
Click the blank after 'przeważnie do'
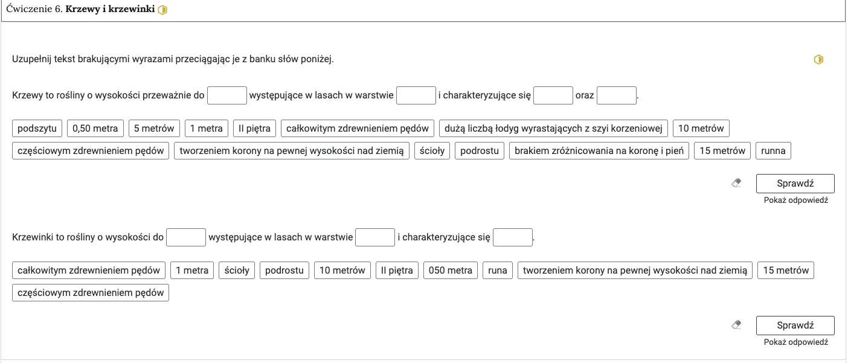point(227,95)
